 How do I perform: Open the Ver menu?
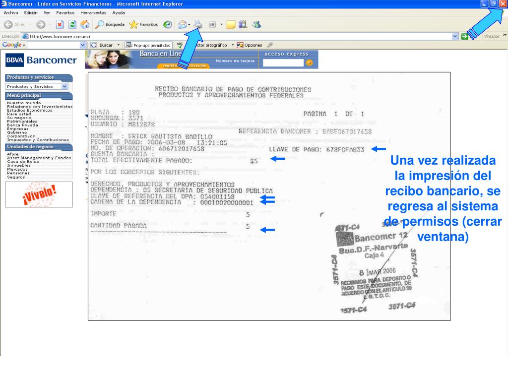(47, 12)
